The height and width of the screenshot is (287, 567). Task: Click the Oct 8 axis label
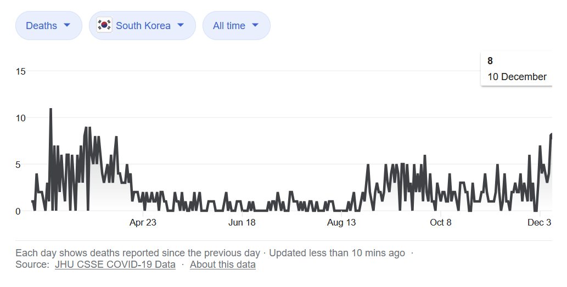coord(440,222)
